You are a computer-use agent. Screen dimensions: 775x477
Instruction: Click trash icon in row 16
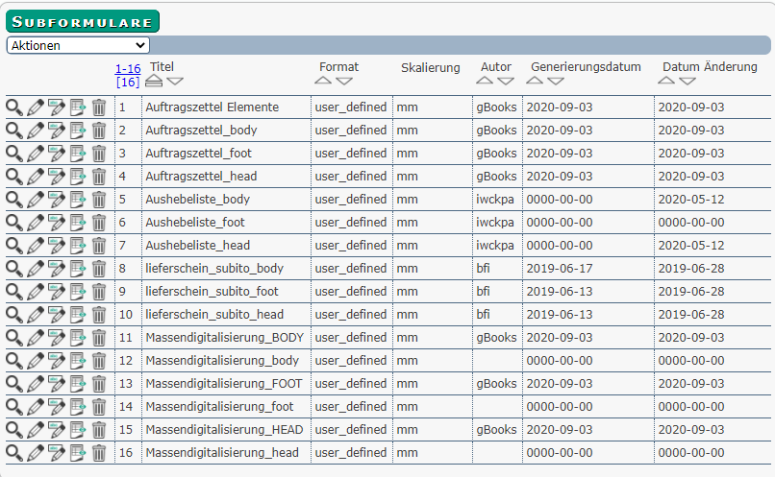coord(99,453)
